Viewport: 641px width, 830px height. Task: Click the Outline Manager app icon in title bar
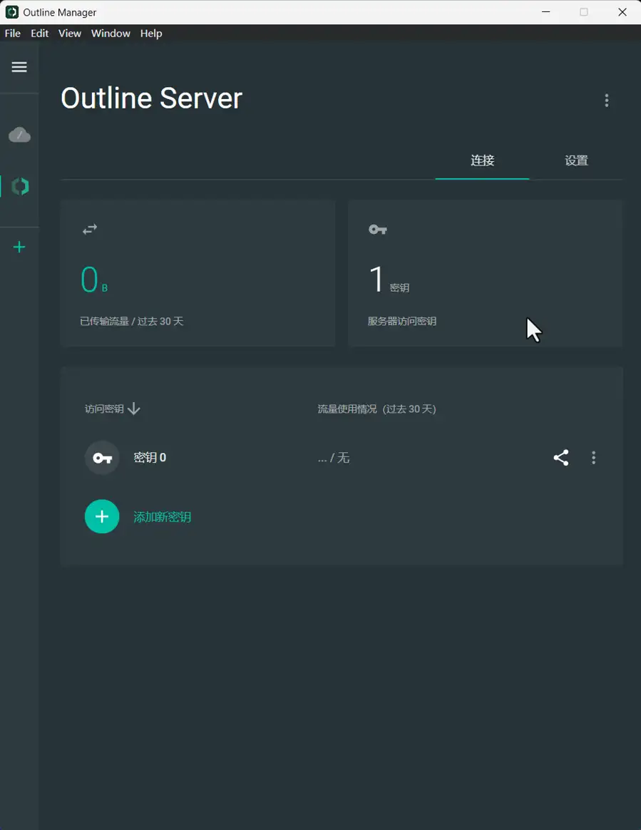coord(11,12)
